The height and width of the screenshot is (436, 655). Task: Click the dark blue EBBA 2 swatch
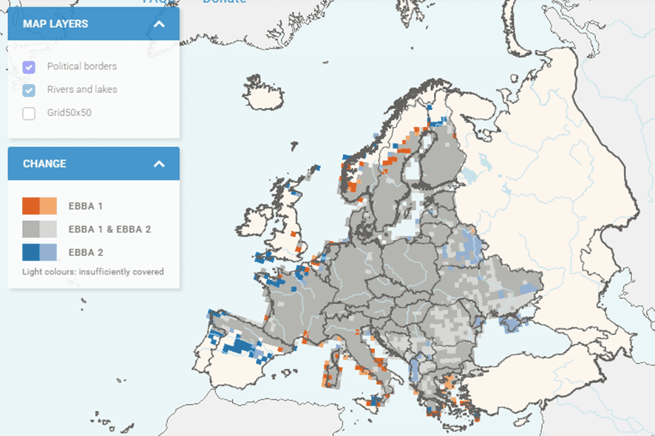coord(30,252)
